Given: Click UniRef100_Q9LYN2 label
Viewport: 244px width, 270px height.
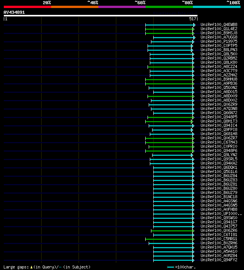Looking at the screenshot, I should pyautogui.click(x=219, y=155).
